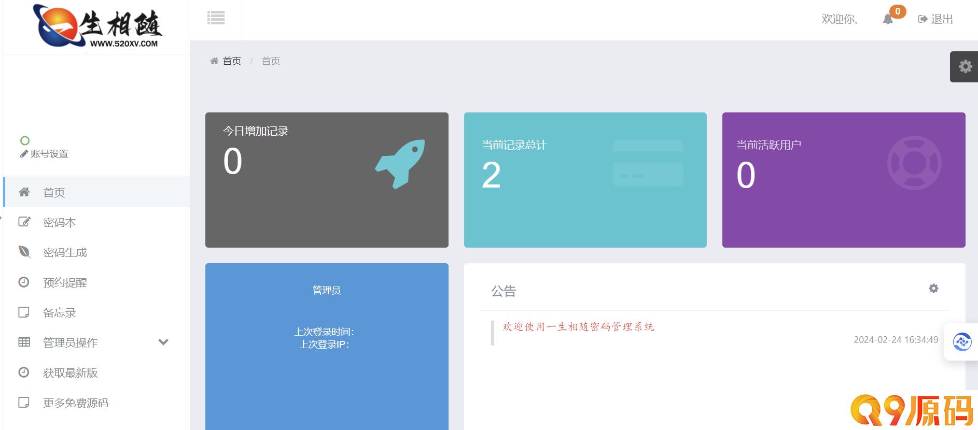The width and height of the screenshot is (978, 430).
Task: Click the note icon for 备忘录
Action: [x=24, y=312]
